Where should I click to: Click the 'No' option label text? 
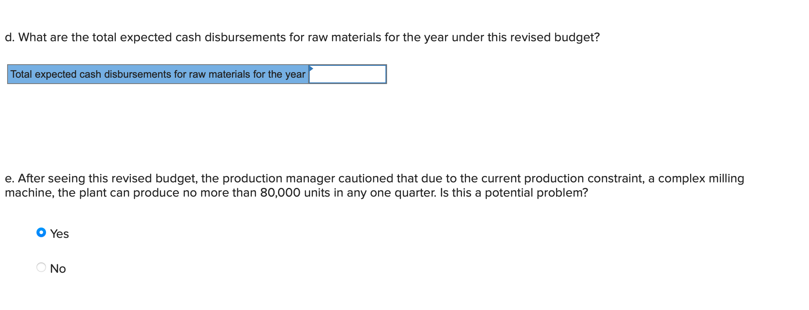coord(58,268)
